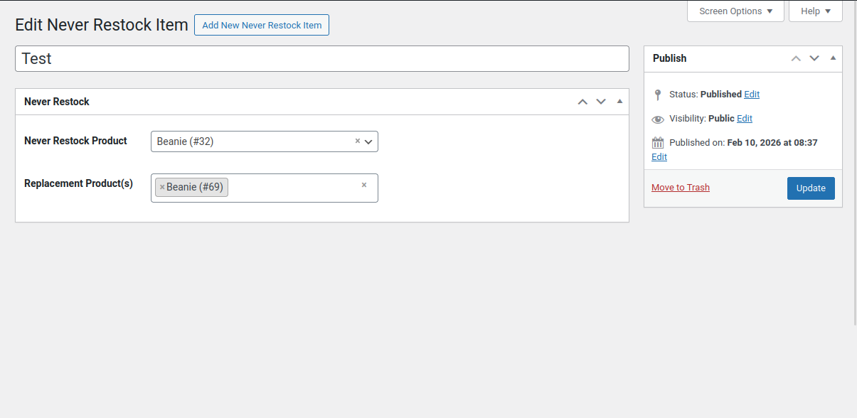Move Never Restock panel up

(x=582, y=102)
